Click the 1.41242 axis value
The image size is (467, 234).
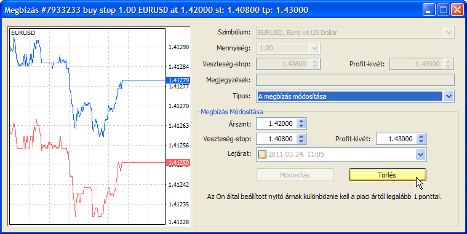click(x=178, y=184)
